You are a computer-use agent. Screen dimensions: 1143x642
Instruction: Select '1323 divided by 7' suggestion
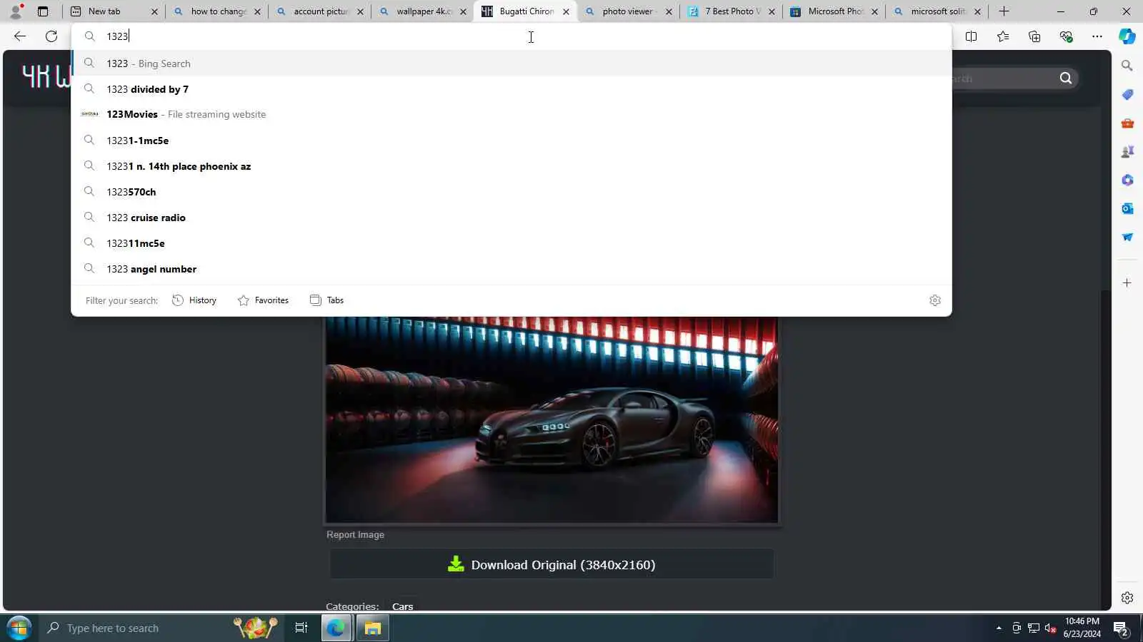click(x=511, y=89)
